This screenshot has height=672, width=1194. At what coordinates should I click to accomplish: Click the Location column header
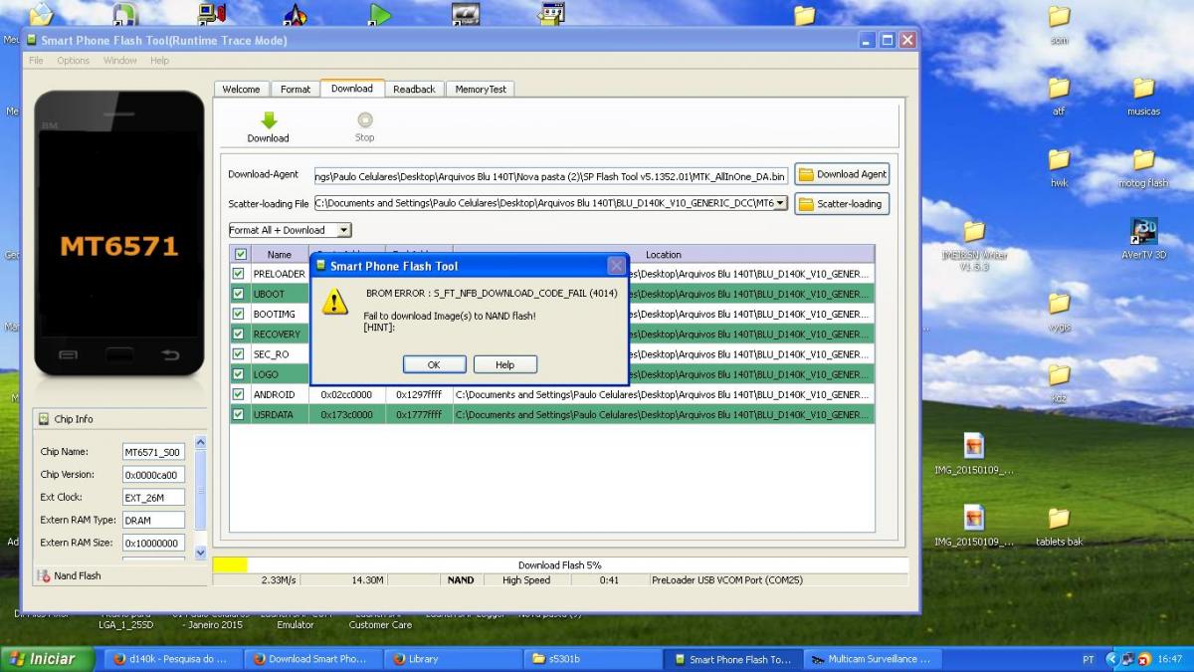pyautogui.click(x=664, y=255)
